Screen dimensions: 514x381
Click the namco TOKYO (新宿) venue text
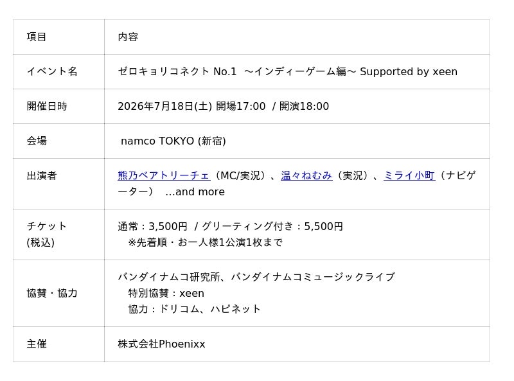173,141
